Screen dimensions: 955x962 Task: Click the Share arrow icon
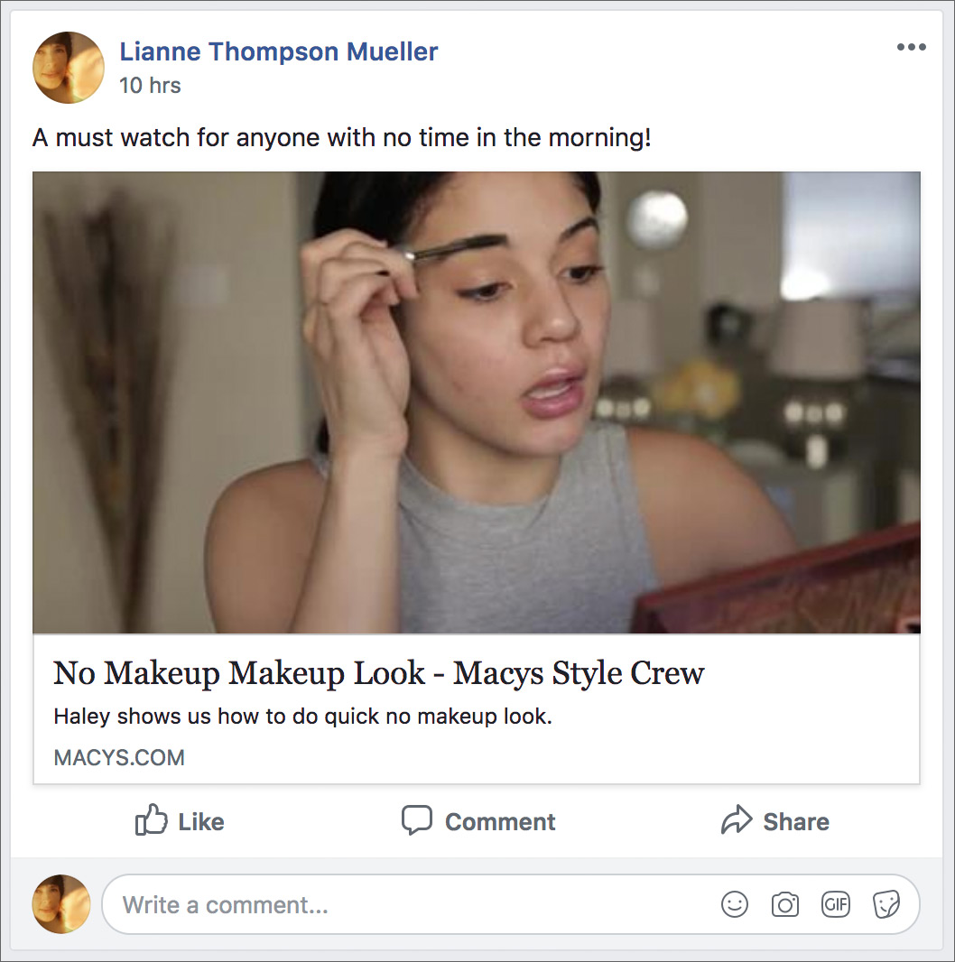pos(737,821)
